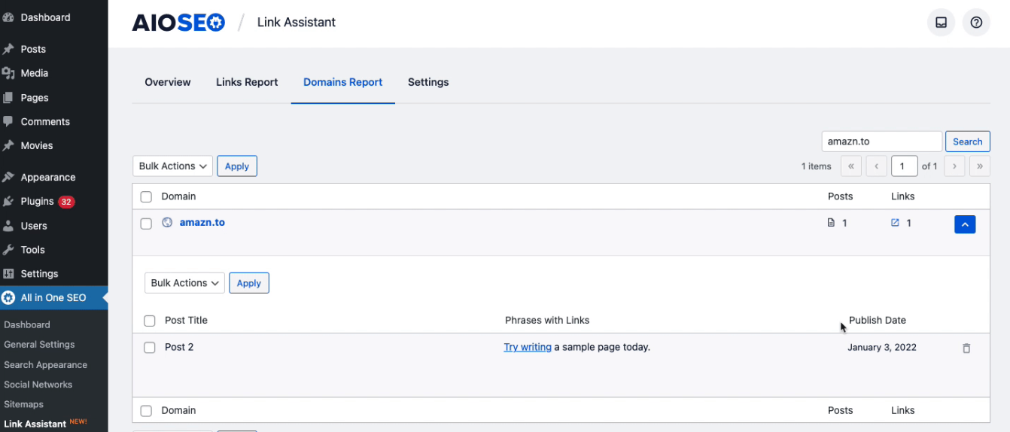The width and height of the screenshot is (1010, 432).
Task: Click the globe icon beside amazn.to
Action: click(167, 223)
